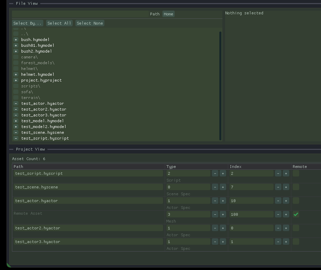Remove test_actor.hyactor with its minus icon
The height and width of the screenshot is (270, 321).
[16, 103]
